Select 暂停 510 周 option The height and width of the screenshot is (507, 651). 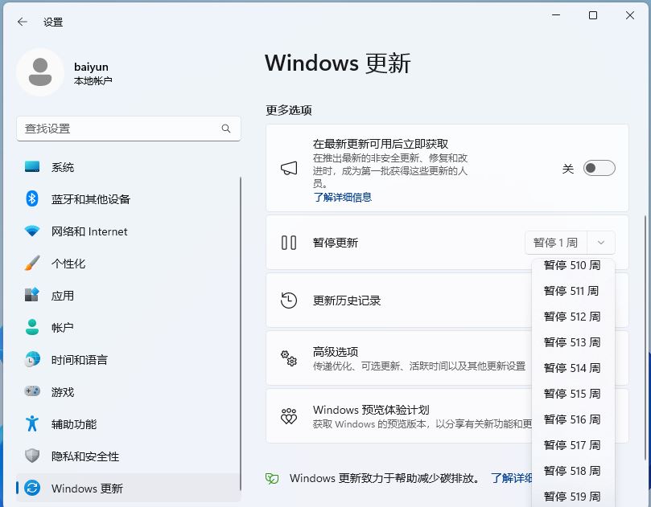pyautogui.click(x=572, y=265)
